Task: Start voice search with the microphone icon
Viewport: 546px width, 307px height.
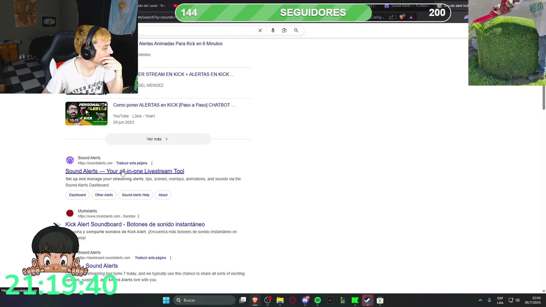Action: tap(273, 30)
